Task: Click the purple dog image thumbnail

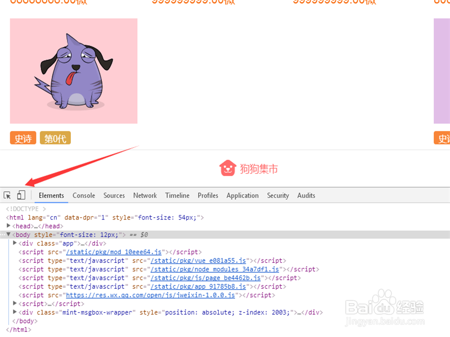Action: (74, 71)
